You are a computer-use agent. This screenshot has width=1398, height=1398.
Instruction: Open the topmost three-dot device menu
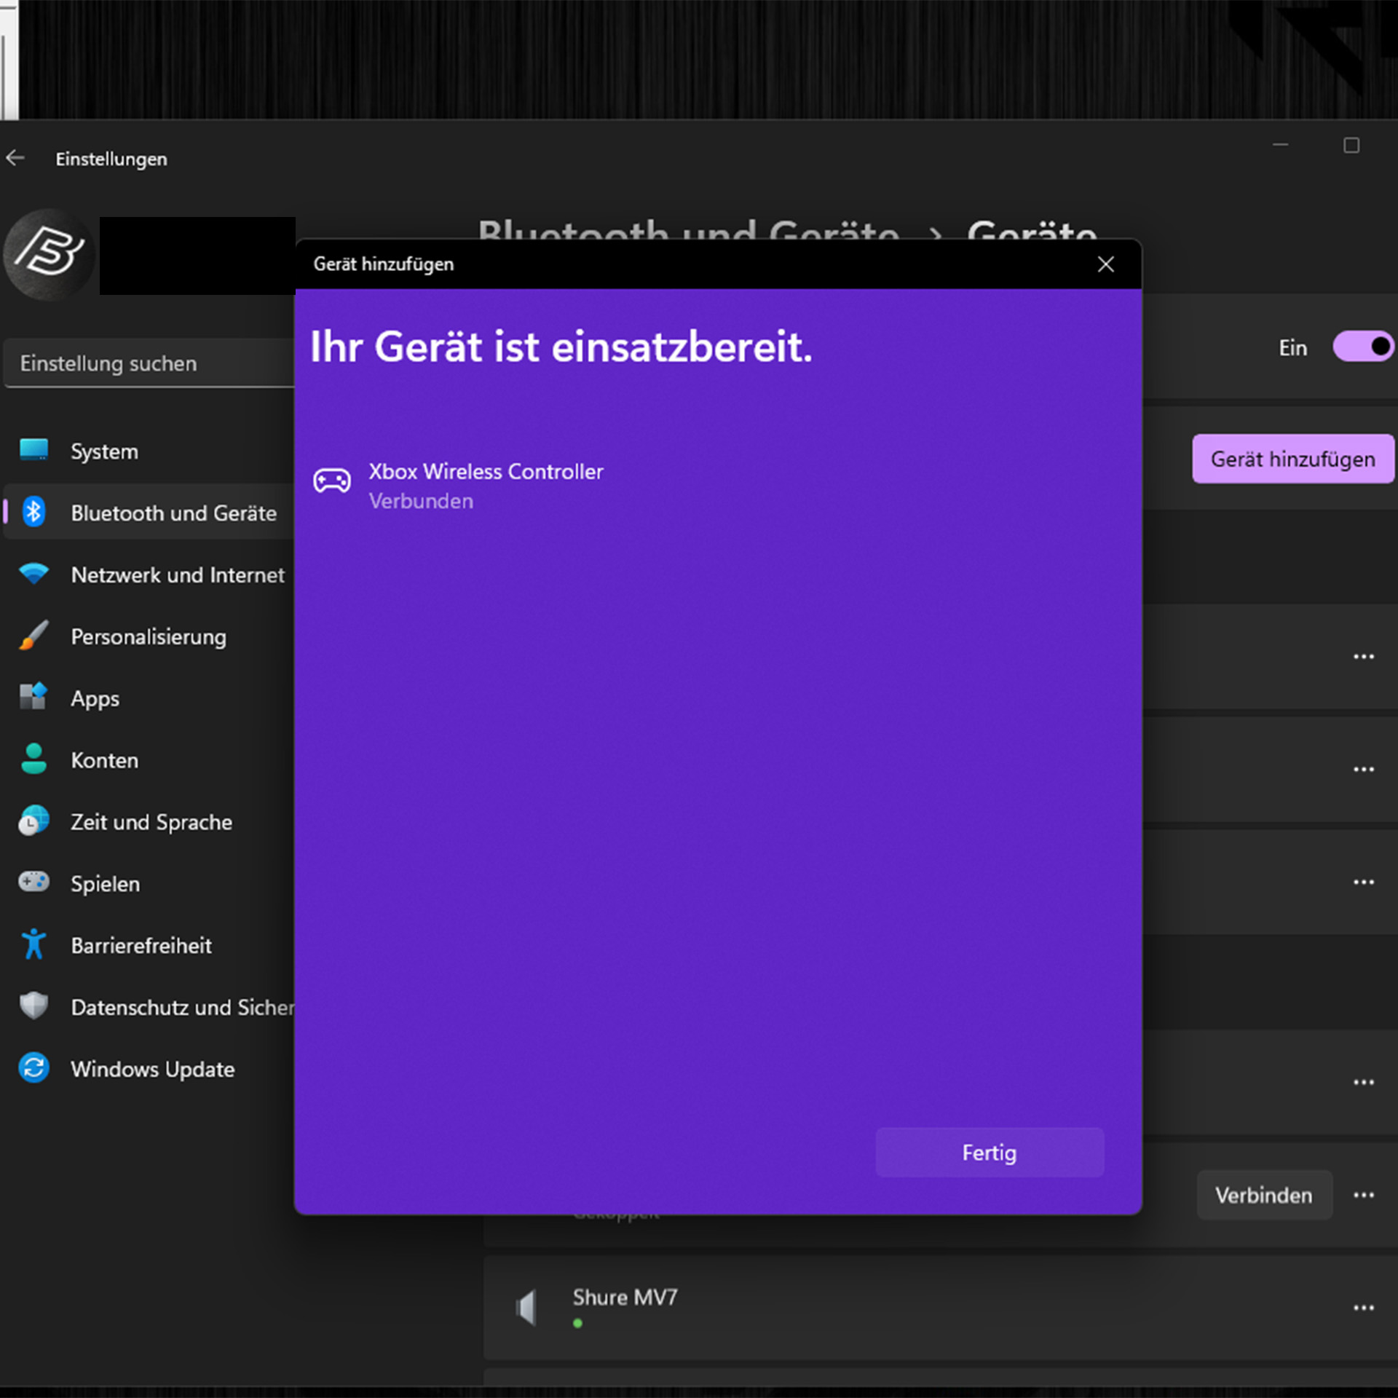click(1363, 656)
